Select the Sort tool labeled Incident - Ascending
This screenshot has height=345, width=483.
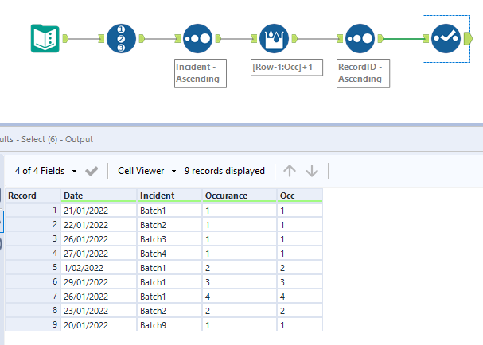[x=197, y=38]
